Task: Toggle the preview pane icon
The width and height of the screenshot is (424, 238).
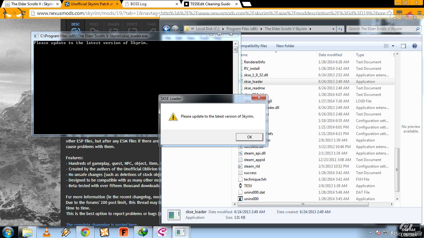Action: pos(403,46)
